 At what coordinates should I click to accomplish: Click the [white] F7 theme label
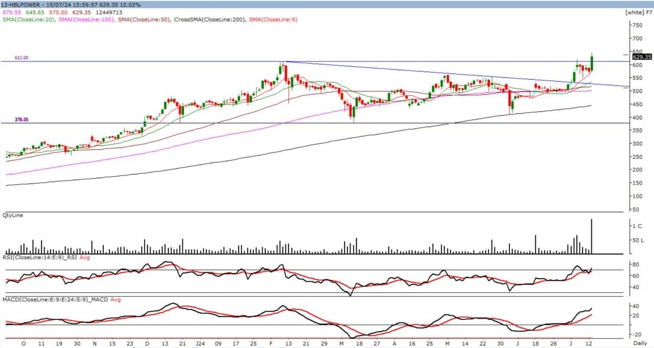click(x=638, y=12)
